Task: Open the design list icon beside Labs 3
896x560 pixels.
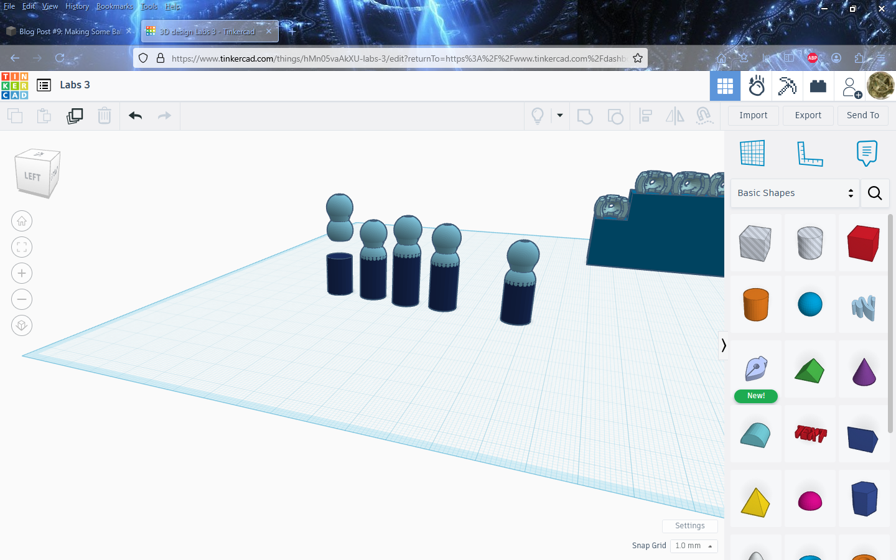Action: coord(44,85)
